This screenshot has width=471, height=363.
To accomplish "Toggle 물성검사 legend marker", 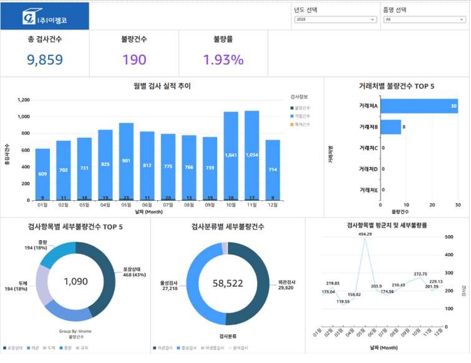I will pos(178,348).
